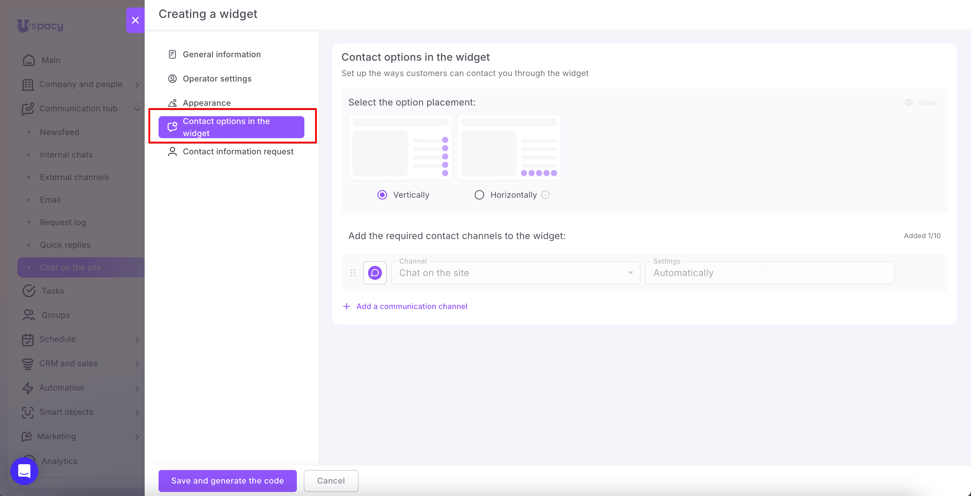Collapse the Communication hub section
Viewport: 971px width, 496px height.
coord(137,109)
